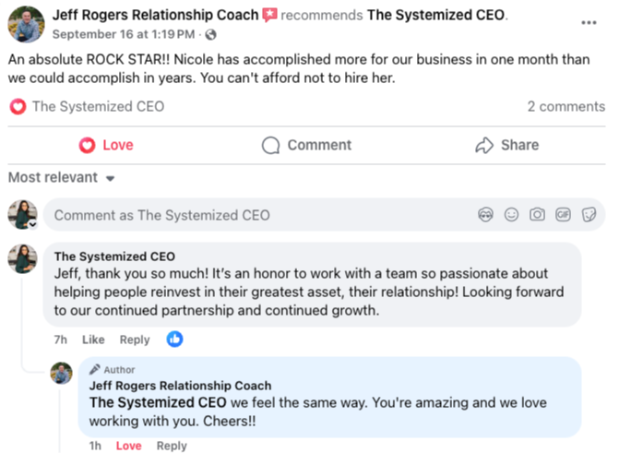Viewport: 619px width, 453px height.
Task: Insert an avatar sticker in the comment
Action: pyautogui.click(x=486, y=215)
